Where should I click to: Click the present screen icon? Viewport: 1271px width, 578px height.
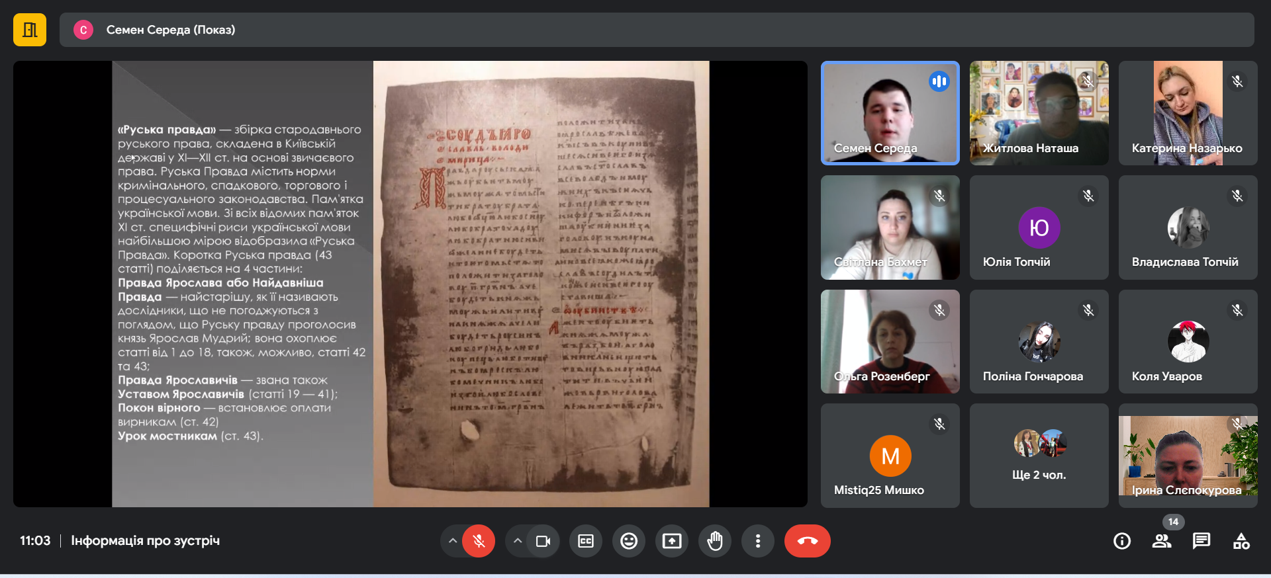click(672, 541)
